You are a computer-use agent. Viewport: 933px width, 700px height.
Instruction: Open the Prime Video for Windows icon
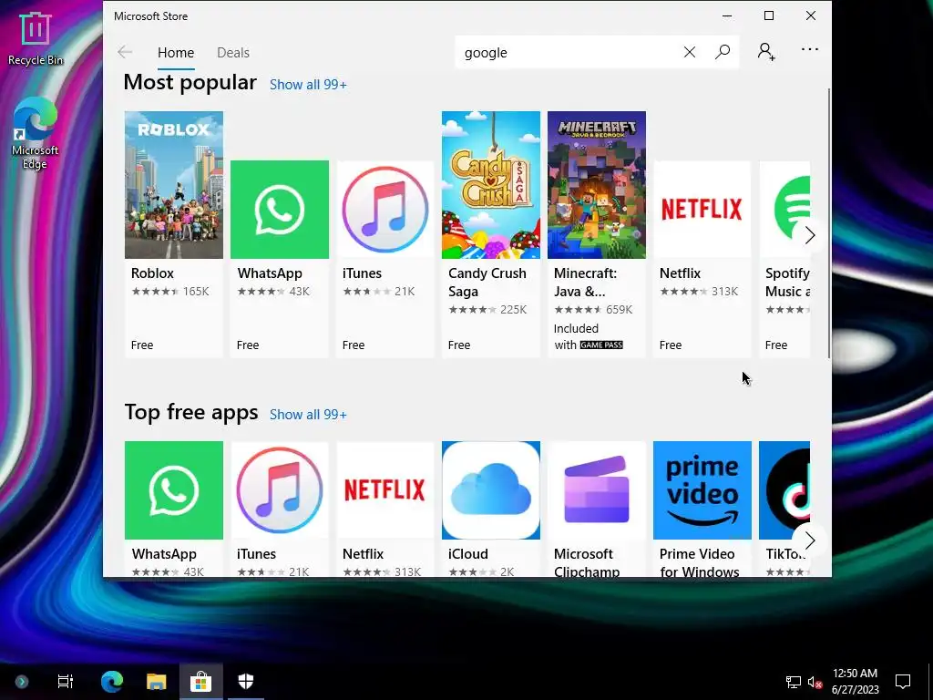(x=702, y=490)
